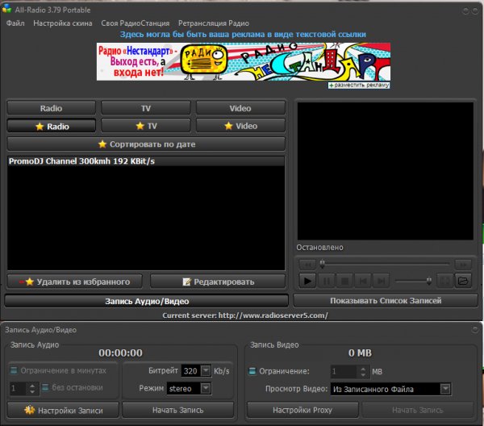Open the Своя РадиоСтанция menu
The height and width of the screenshot is (426, 484).
point(136,23)
